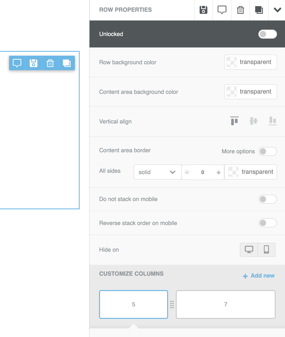
Task: Toggle the Unlocked switch
Action: coord(267,34)
